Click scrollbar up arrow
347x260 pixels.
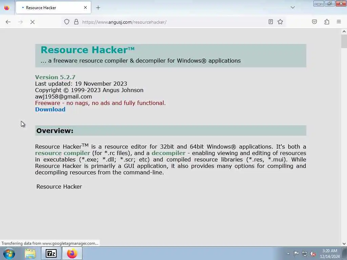344,31
